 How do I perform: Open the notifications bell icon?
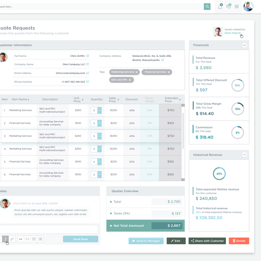[x=220, y=6]
